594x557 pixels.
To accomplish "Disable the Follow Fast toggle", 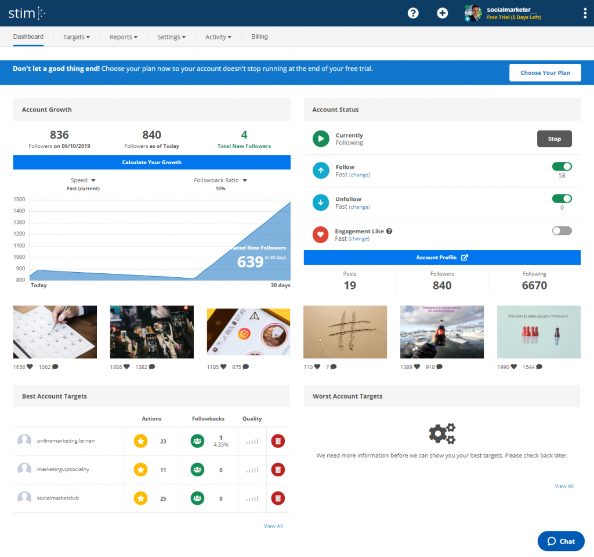I will (x=562, y=166).
